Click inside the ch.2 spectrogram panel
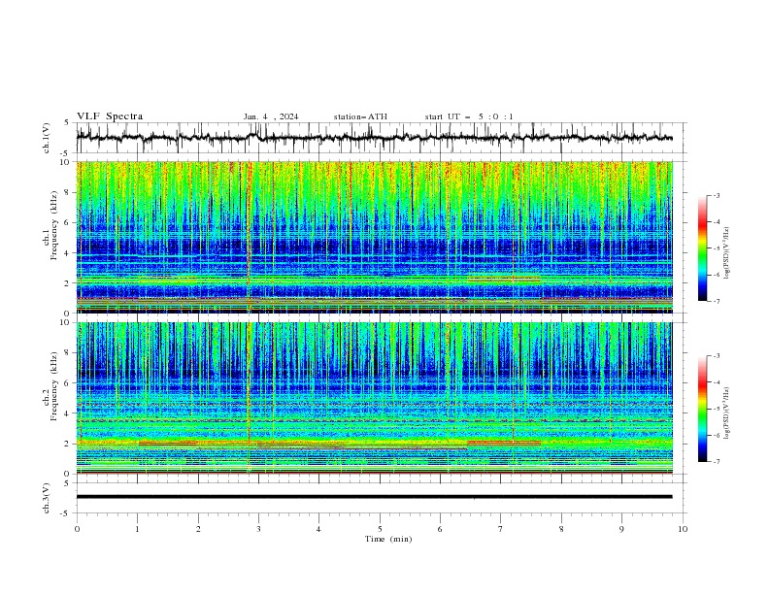Screen dimensions: 769x594 coord(375,398)
